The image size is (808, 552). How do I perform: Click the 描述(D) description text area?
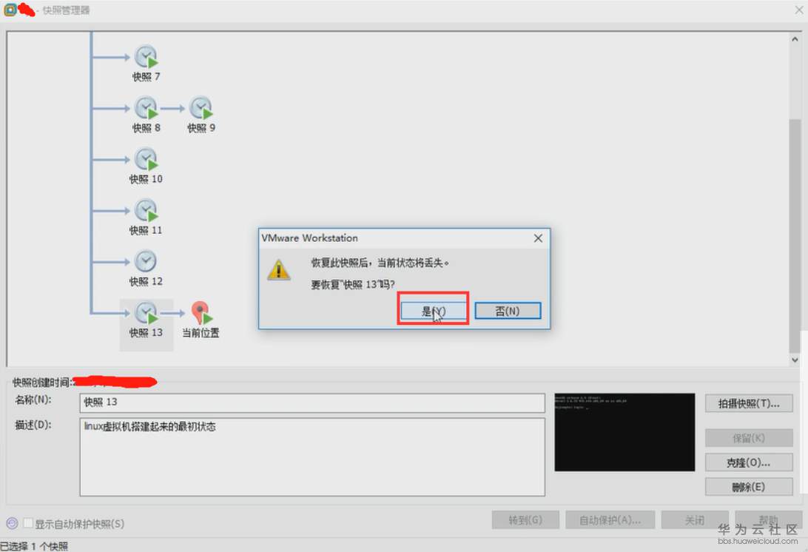[312, 457]
